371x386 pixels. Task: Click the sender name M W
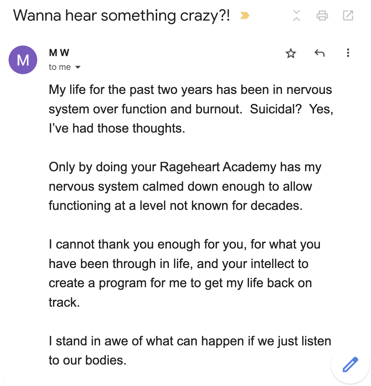(59, 53)
